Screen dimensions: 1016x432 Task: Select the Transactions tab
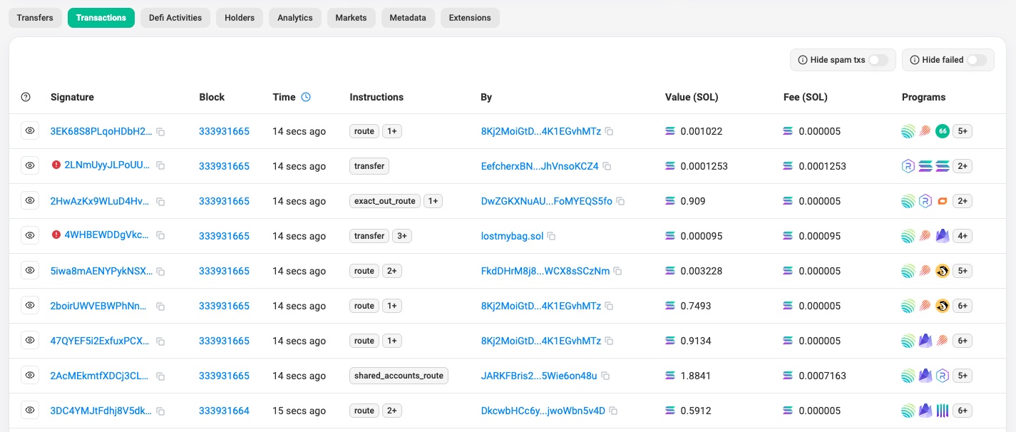click(x=101, y=18)
